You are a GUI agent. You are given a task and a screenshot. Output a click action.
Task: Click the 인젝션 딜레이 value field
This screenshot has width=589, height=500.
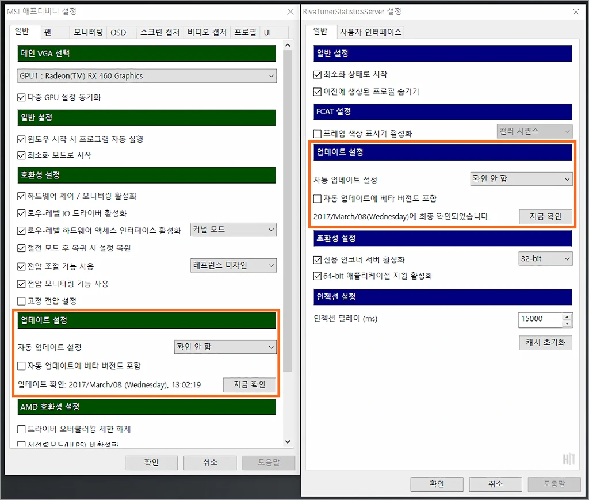point(541,319)
